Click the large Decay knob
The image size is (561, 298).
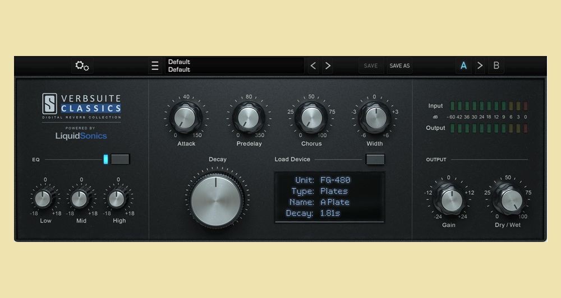click(216, 201)
